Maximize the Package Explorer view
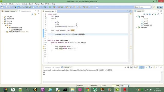The width and height of the screenshot is (164, 92). pyautogui.click(x=38, y=11)
